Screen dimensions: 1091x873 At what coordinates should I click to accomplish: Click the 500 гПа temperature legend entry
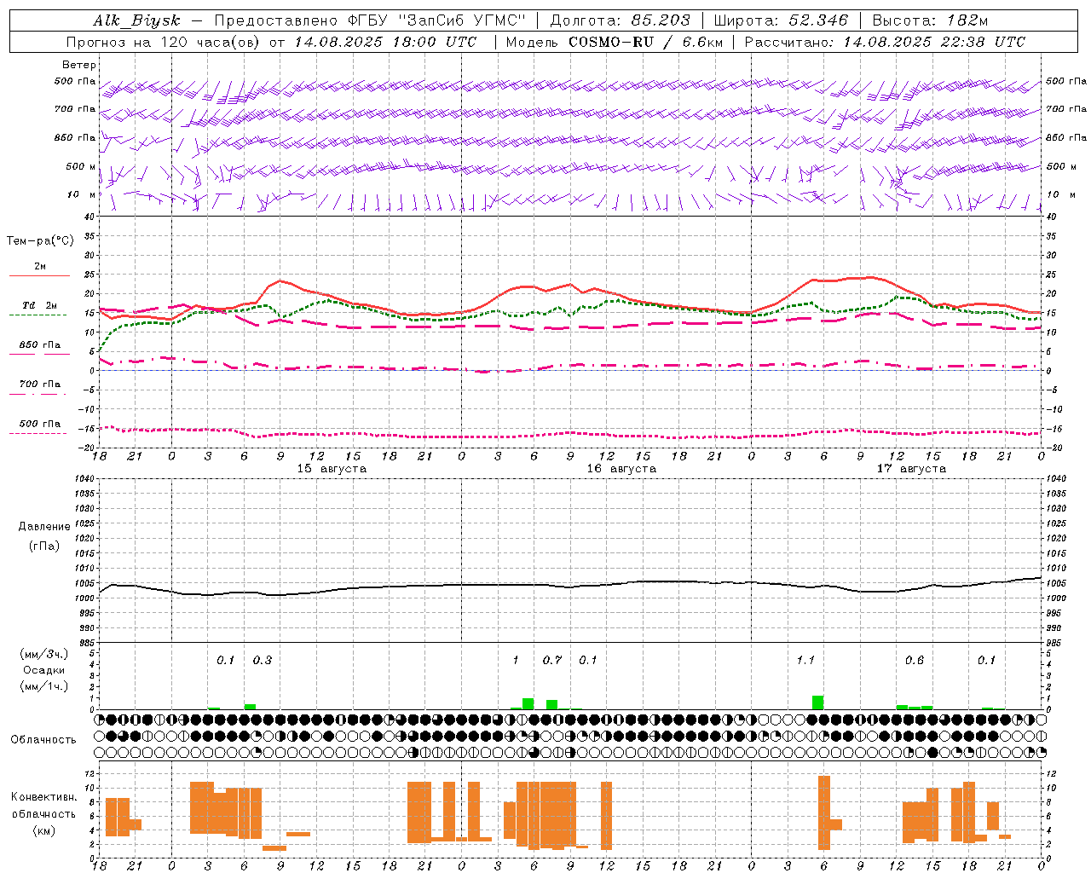(39, 424)
